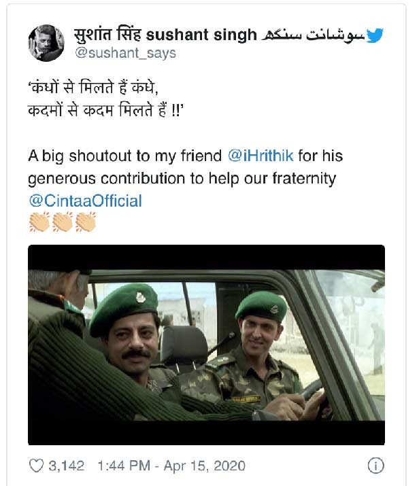Open the @sushant_says handle link
The width and height of the screenshot is (419, 486).
[x=124, y=53]
